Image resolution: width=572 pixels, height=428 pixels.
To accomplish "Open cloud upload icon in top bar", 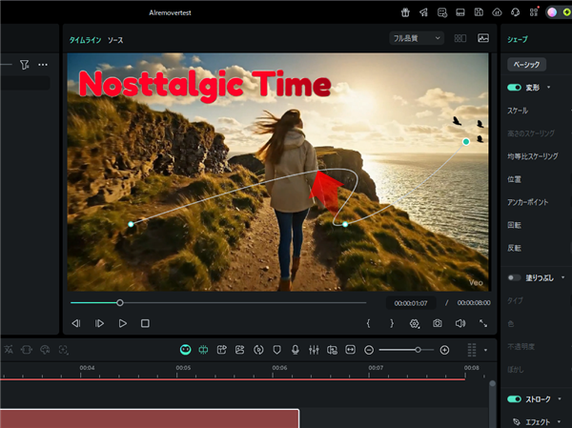I will point(497,12).
